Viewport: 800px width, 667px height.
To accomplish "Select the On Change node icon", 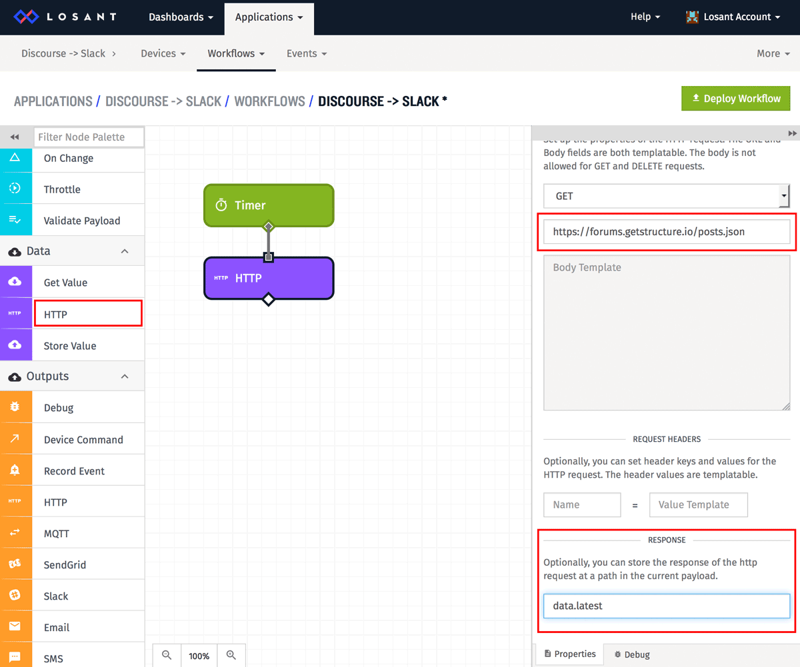I will click(x=15, y=158).
